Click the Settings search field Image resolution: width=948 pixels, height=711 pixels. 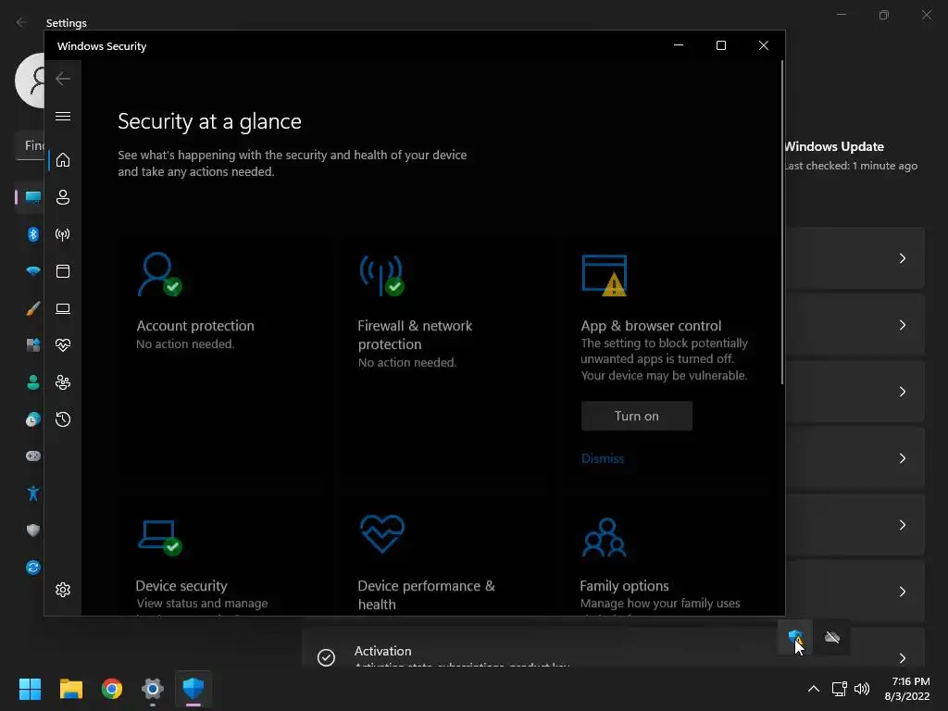pyautogui.click(x=31, y=145)
